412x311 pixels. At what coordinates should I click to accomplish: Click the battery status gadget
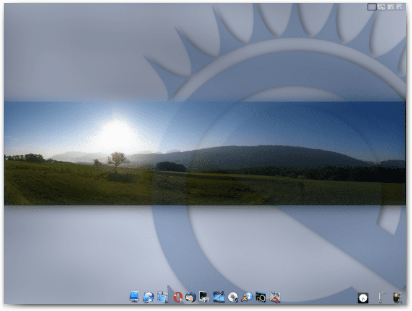tap(398, 297)
